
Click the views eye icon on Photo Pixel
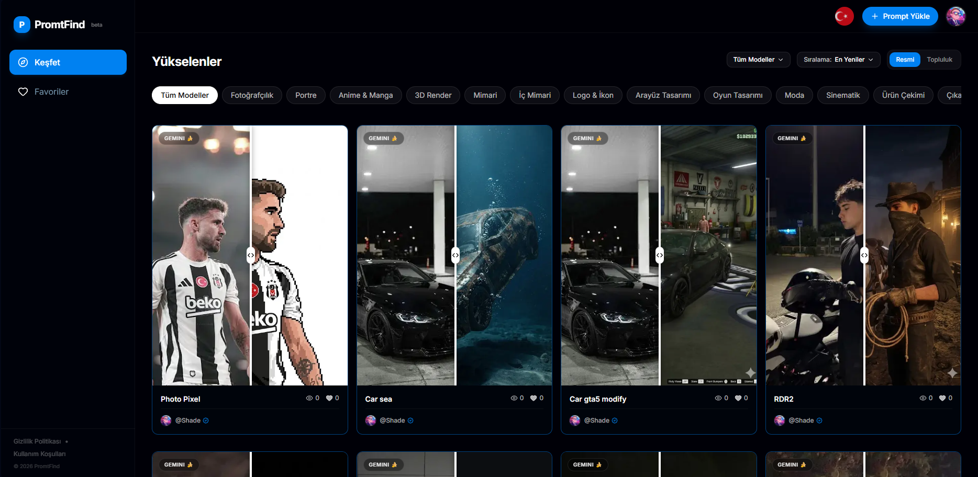point(309,398)
